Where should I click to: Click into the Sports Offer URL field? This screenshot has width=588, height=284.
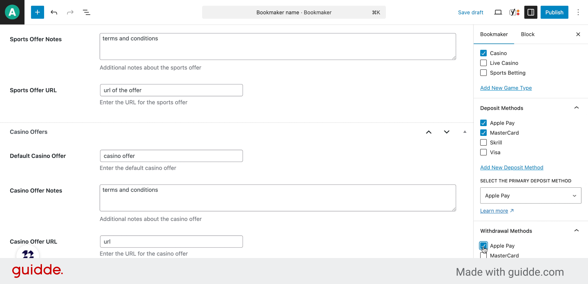[171, 90]
